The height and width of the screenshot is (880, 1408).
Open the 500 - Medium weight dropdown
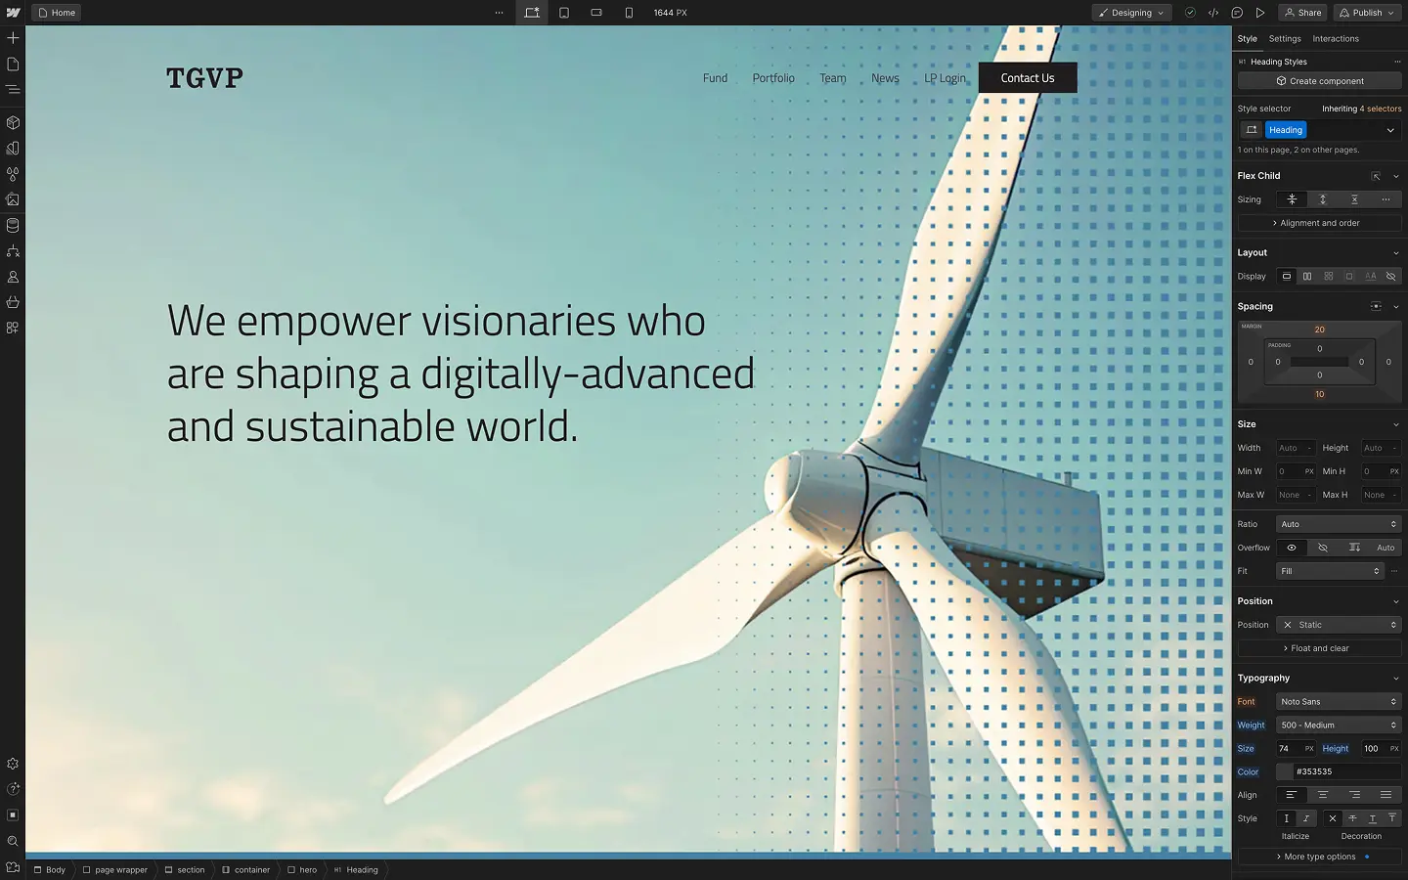point(1339,726)
